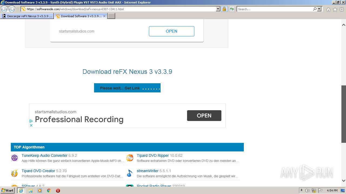This screenshot has height=194, width=346.
Task: Open the Favorites star icon
Action: point(335,9)
